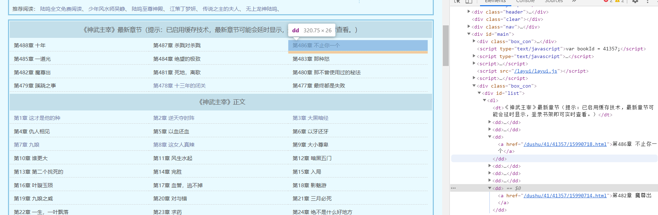Open chapter 第482章 魔尊出 on the page
The height and width of the screenshot is (215, 658).
point(32,73)
